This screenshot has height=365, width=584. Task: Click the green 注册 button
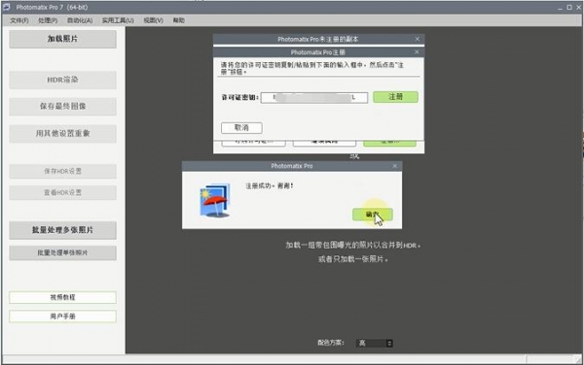(395, 97)
